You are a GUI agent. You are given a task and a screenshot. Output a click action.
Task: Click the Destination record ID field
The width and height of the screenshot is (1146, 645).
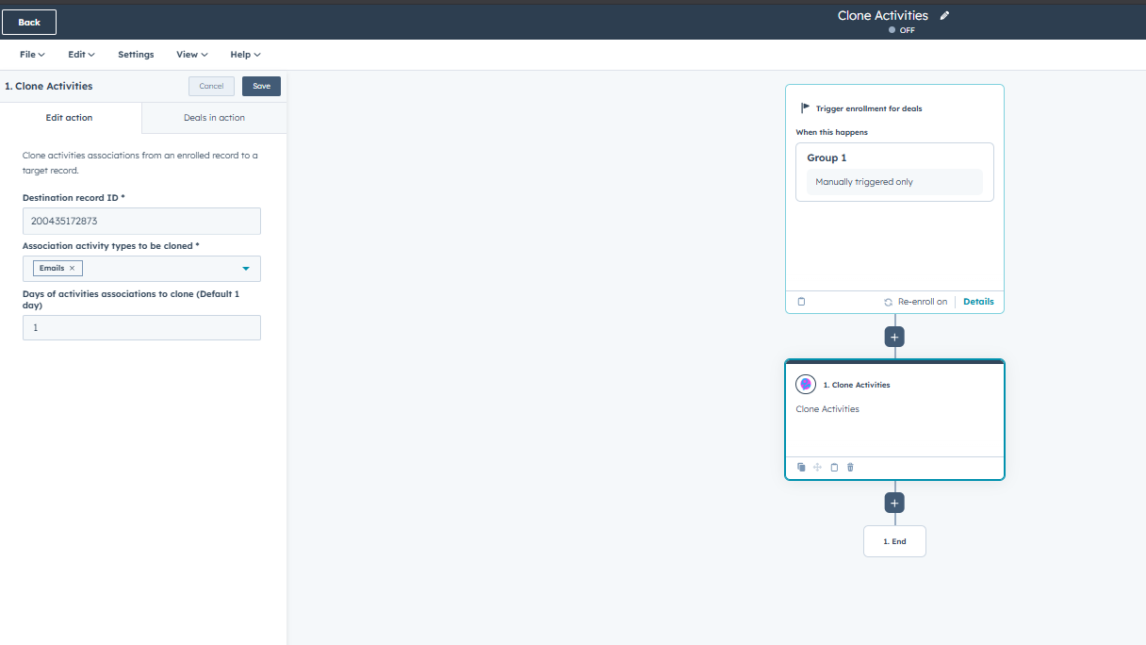[x=141, y=222]
